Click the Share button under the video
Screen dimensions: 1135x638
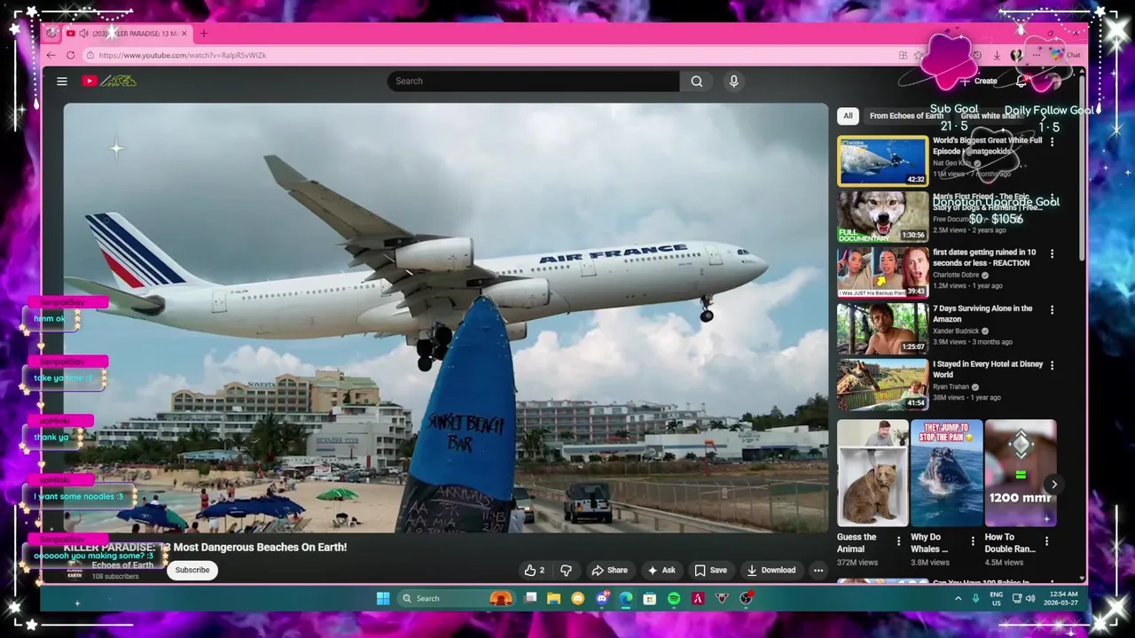tap(609, 570)
